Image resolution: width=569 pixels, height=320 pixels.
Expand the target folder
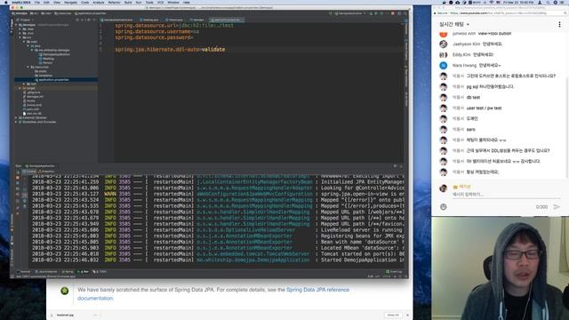(20, 88)
